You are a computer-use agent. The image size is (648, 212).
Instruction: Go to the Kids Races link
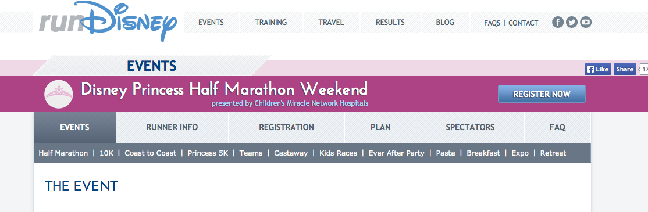pyautogui.click(x=338, y=153)
